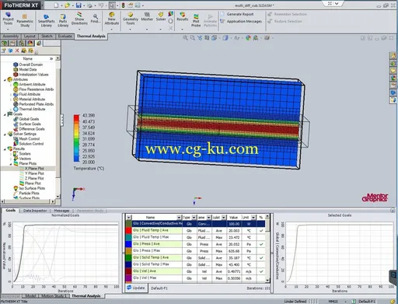Toggle checkmark for Glo Solid Temp Ave
The width and height of the screenshot is (398, 304).
click(x=261, y=258)
